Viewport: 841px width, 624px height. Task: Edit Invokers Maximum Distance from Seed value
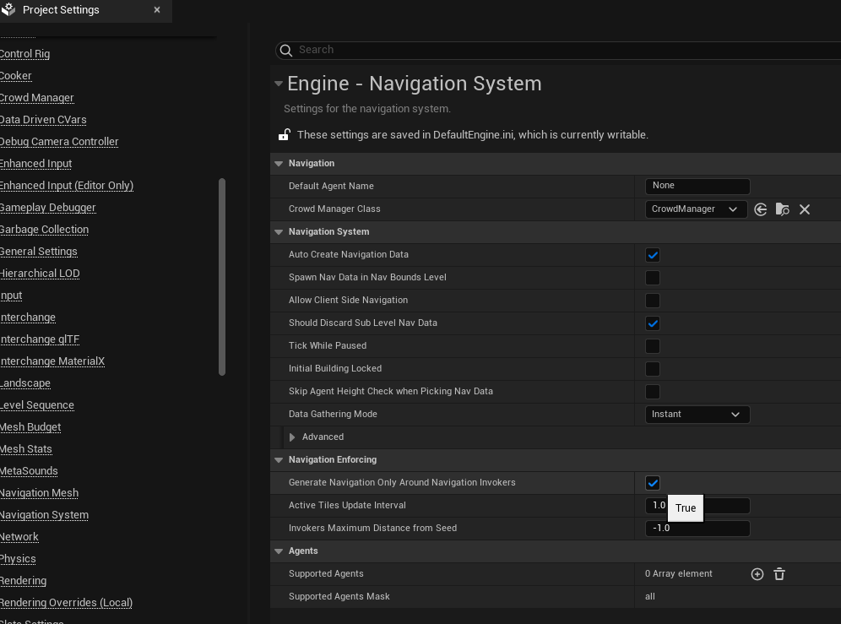pyautogui.click(x=697, y=529)
